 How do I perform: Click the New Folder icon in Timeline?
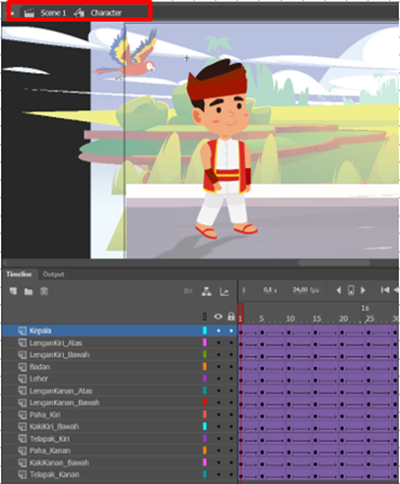coord(28,291)
